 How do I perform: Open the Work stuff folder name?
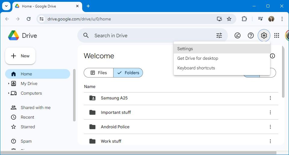pos(111,141)
